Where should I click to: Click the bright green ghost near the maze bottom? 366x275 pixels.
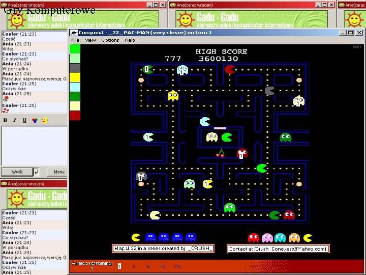pos(230,208)
